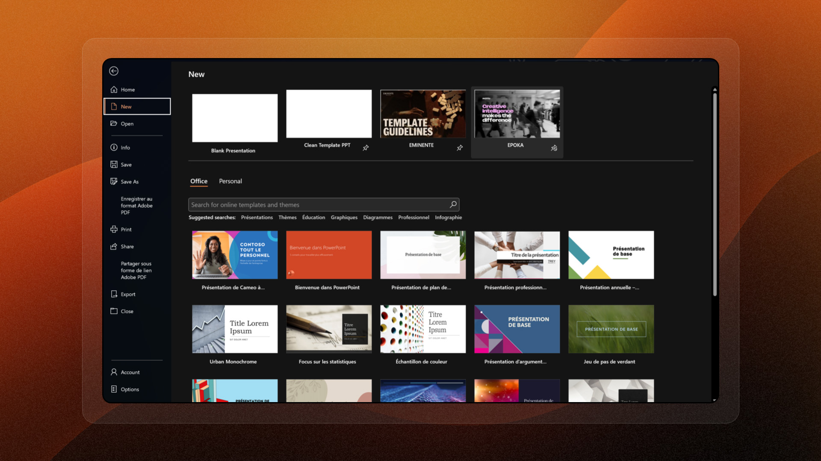Click the Thèmes suggested search
Image resolution: width=821 pixels, height=461 pixels.
287,217
